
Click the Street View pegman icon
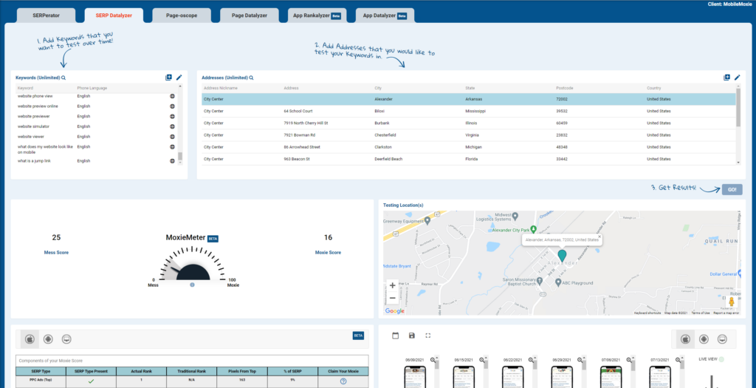click(731, 302)
